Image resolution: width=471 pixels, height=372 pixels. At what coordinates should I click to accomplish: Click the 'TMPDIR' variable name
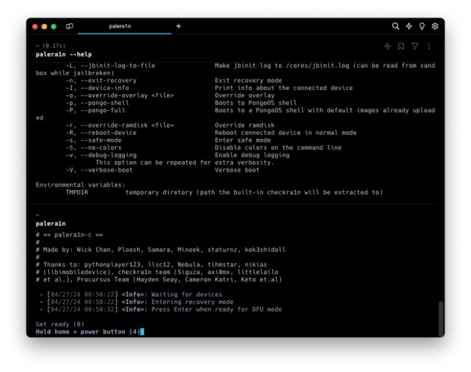click(77, 192)
